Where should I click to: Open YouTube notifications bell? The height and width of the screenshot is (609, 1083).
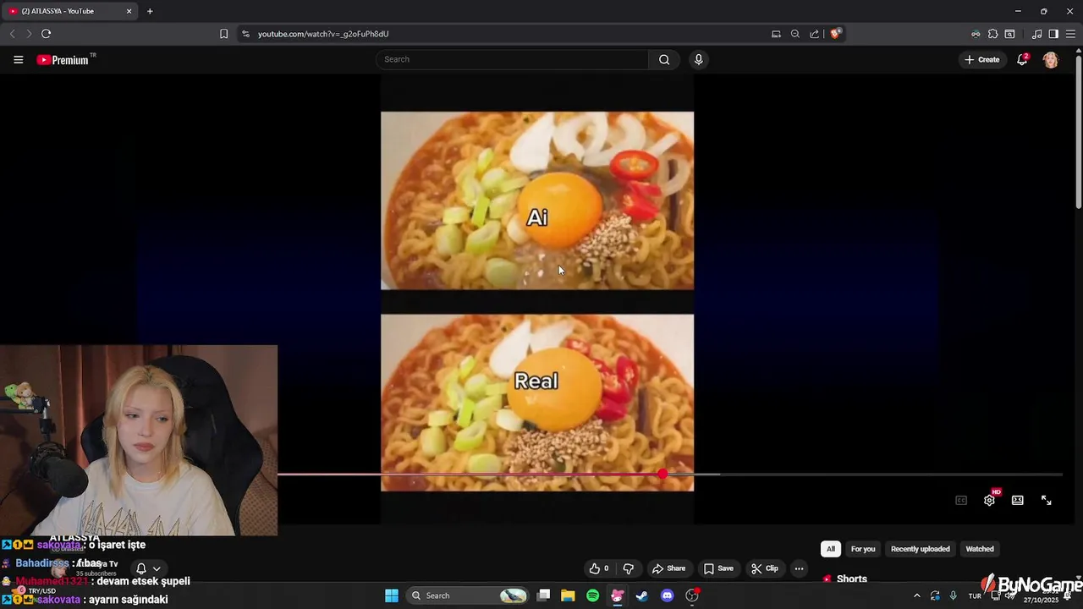[1022, 59]
